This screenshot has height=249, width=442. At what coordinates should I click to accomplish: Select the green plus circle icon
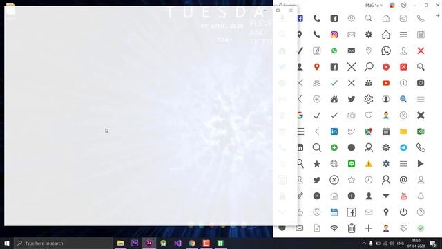click(334, 147)
